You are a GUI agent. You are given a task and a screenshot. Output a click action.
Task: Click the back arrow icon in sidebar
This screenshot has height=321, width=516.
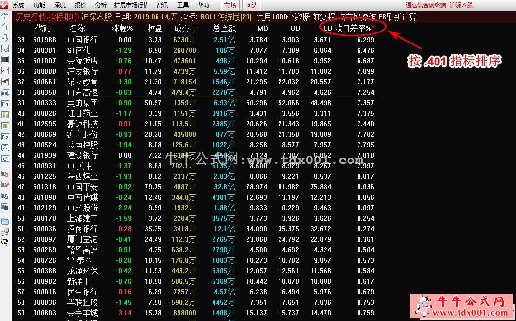5,16
